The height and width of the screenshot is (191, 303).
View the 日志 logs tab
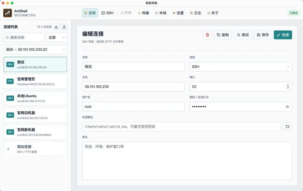195,13
